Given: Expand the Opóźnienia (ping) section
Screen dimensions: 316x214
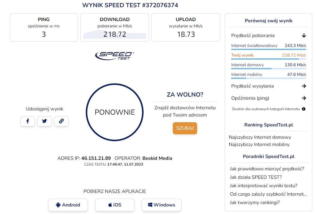Looking at the screenshot, I should (x=304, y=98).
